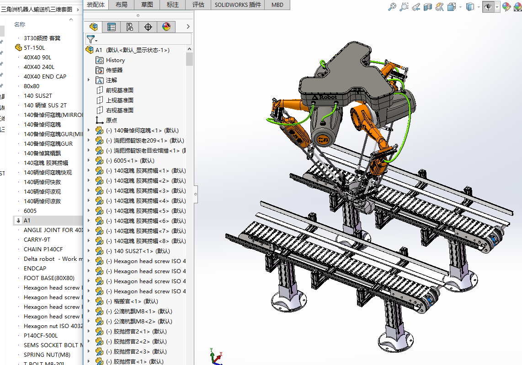The image size is (522, 365).
Task: Click the Zoom to Fit magnifier icon
Action: pos(392,6)
